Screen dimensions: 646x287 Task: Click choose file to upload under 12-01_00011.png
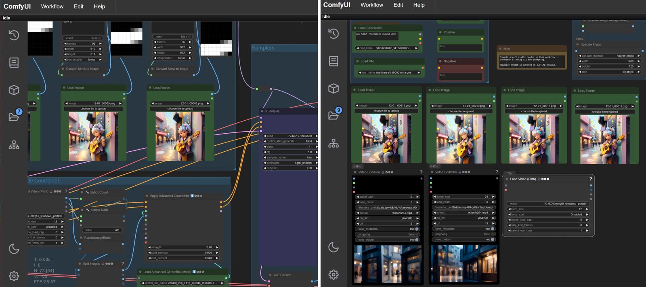tap(605, 111)
